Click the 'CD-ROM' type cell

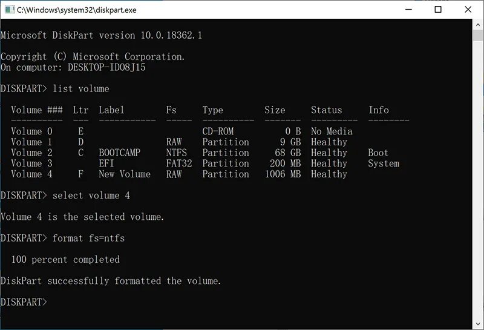(218, 131)
